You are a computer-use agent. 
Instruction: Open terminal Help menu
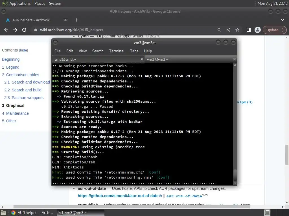point(148,51)
